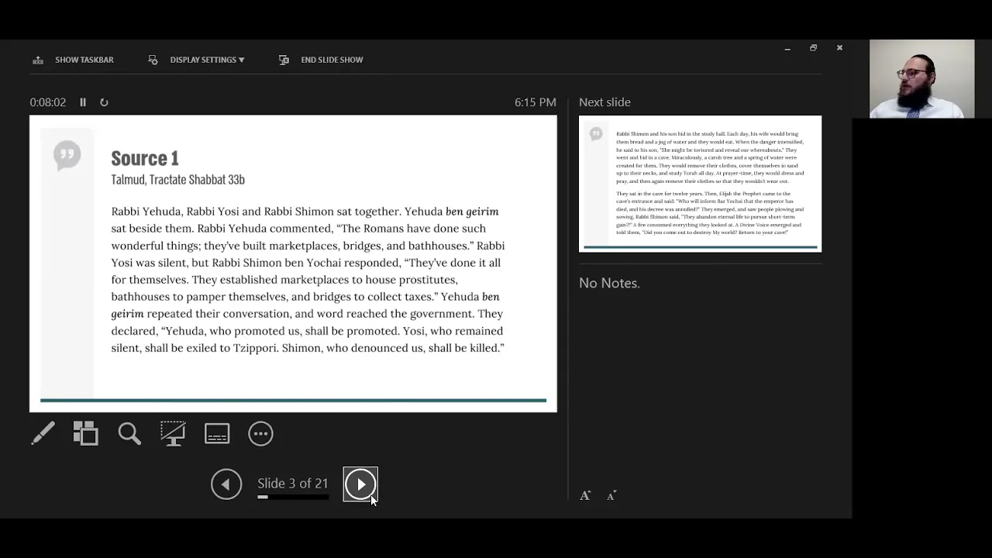The width and height of the screenshot is (992, 558).
Task: Click the Display Settings monitor icon
Action: [153, 60]
